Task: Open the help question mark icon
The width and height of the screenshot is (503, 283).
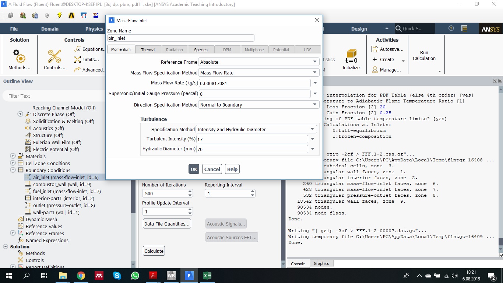Action: [x=451, y=28]
